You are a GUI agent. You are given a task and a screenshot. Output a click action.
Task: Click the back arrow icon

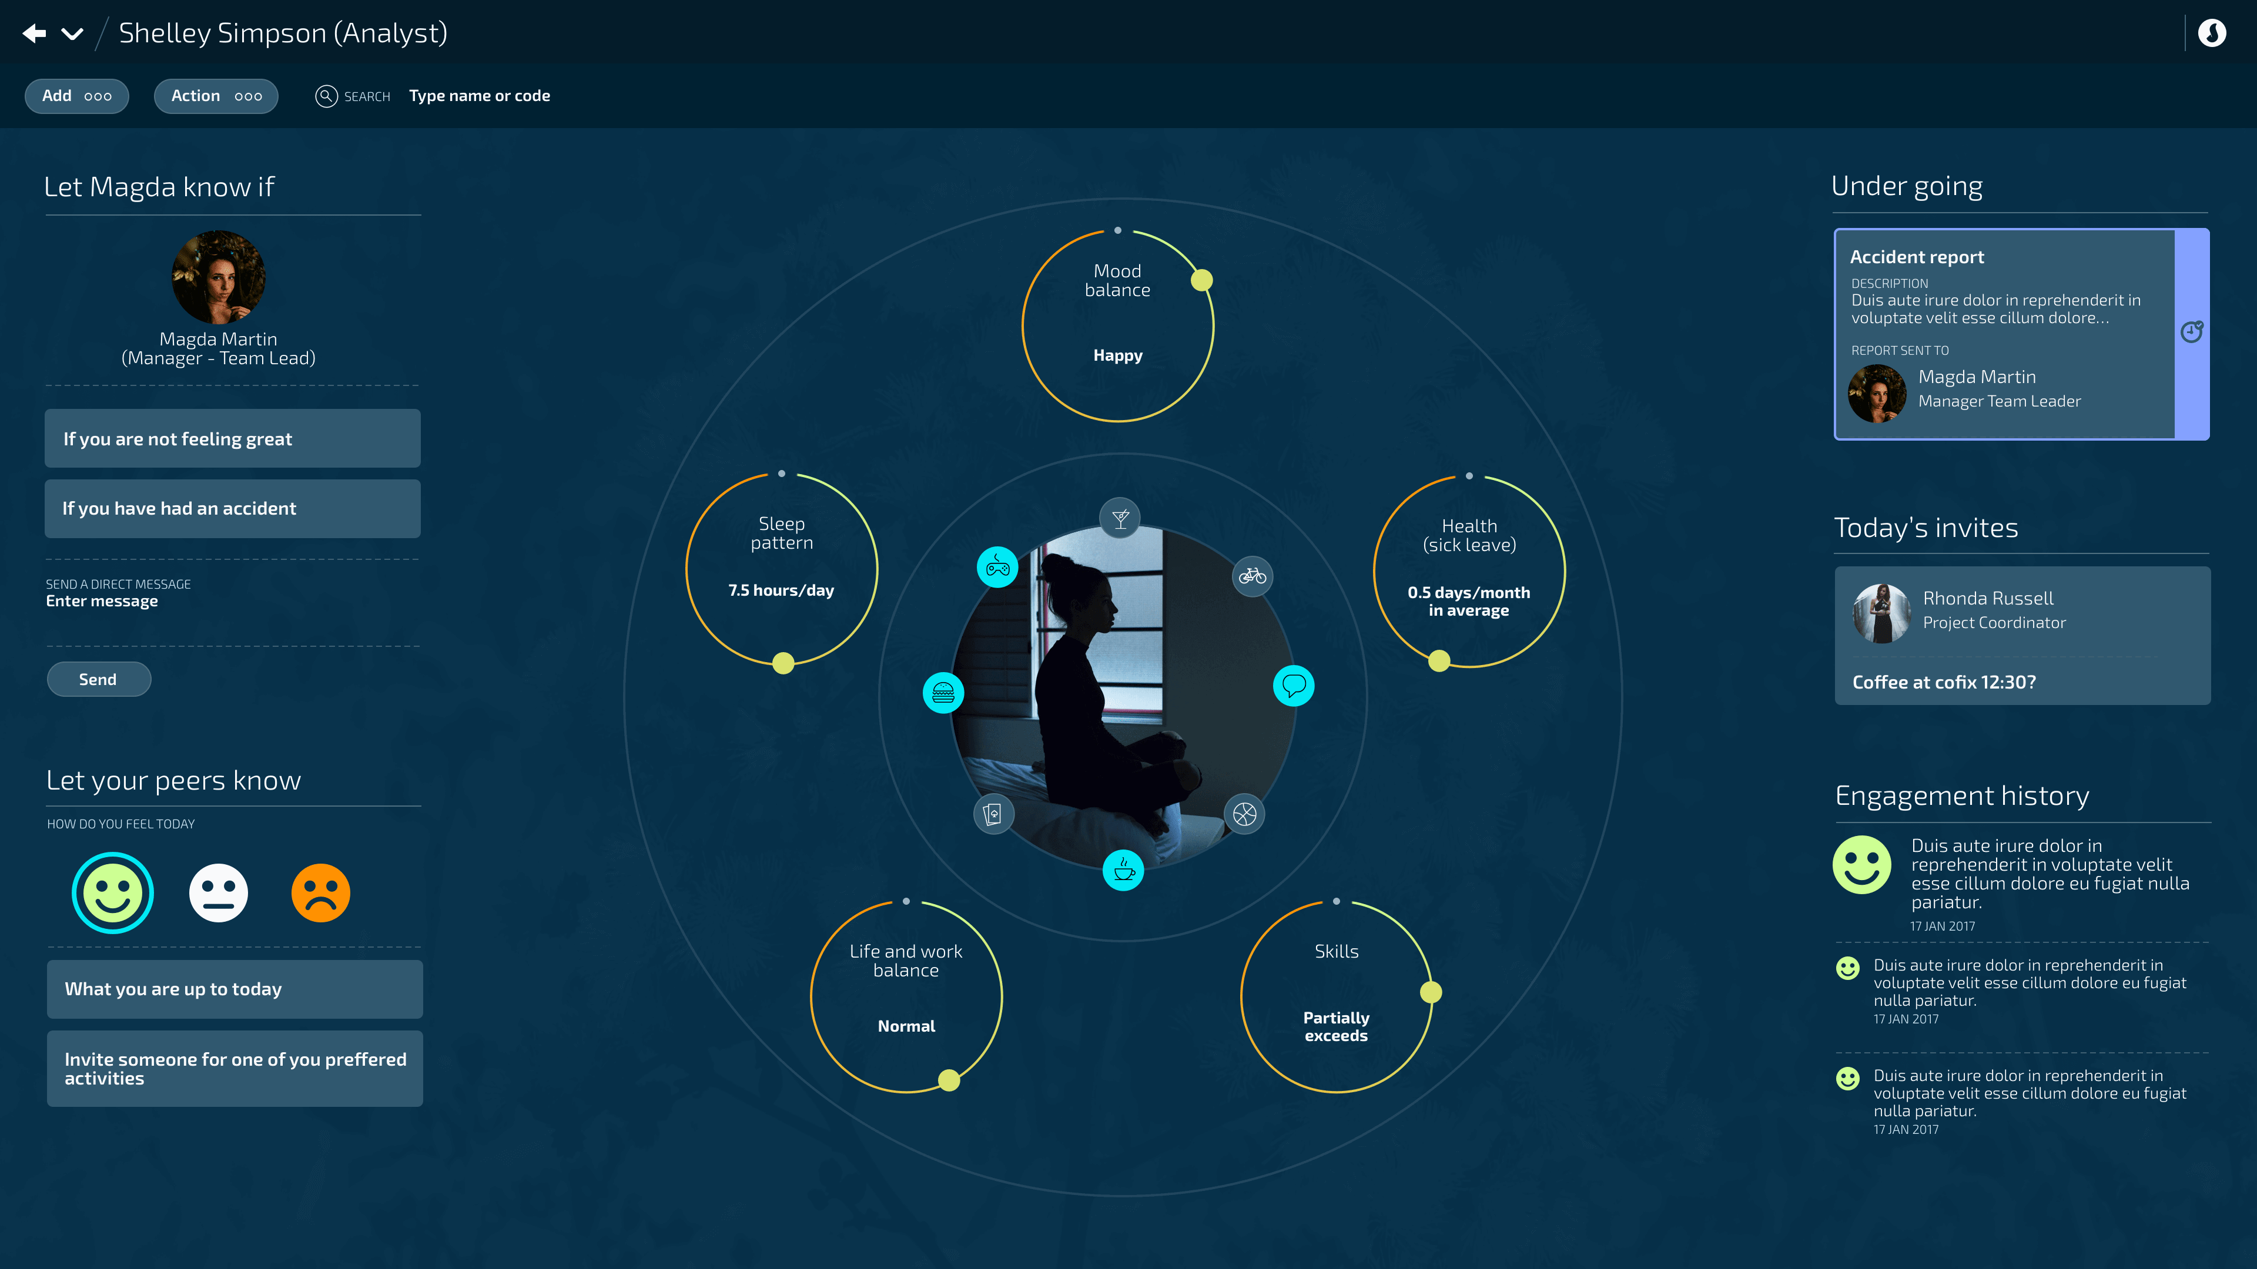point(34,33)
